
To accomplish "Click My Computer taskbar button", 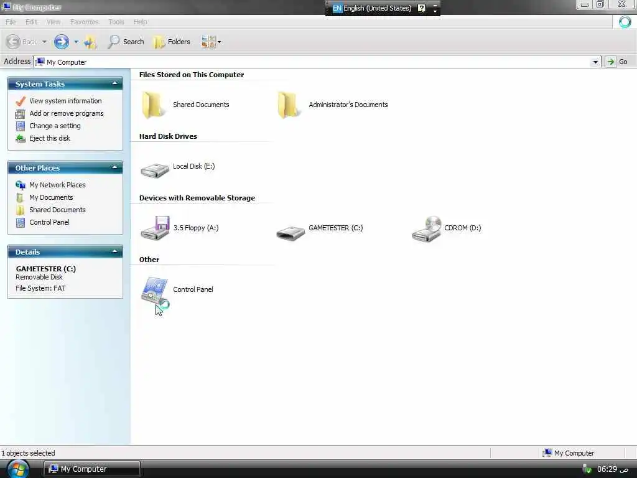I will click(92, 469).
